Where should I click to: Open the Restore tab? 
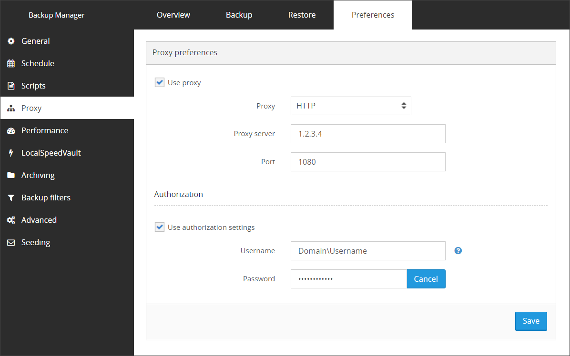pos(302,15)
